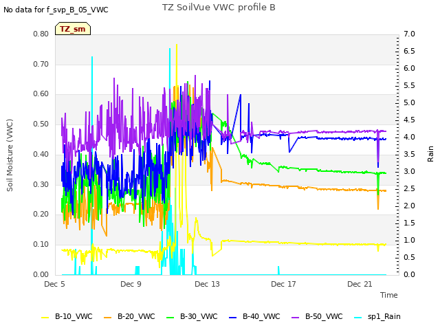
Task: Click the orange B-20_VWC legend swatch
Action: tap(108, 317)
